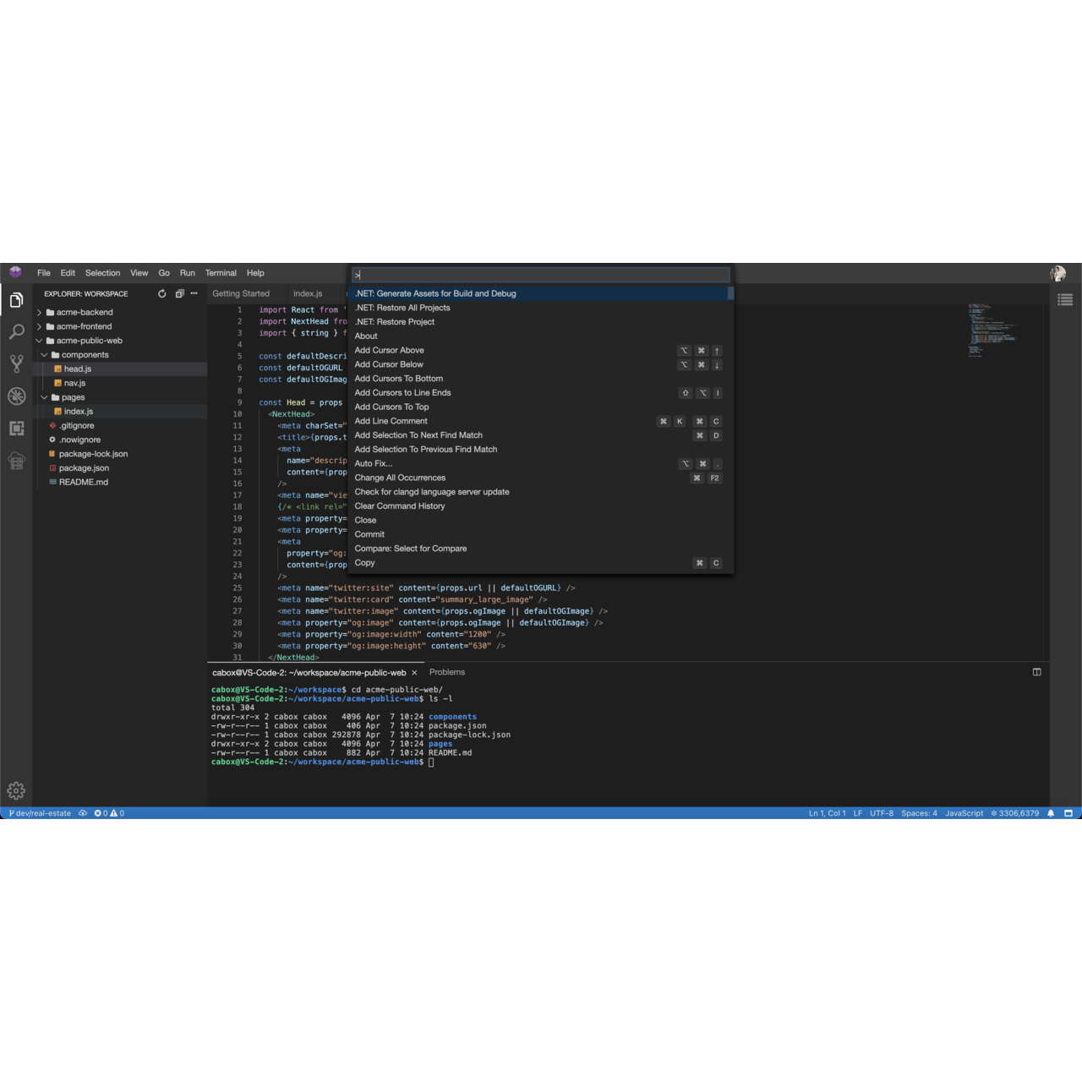Screen dimensions: 1082x1082
Task: Open the Remote Explorer icon
Action: coord(16,461)
